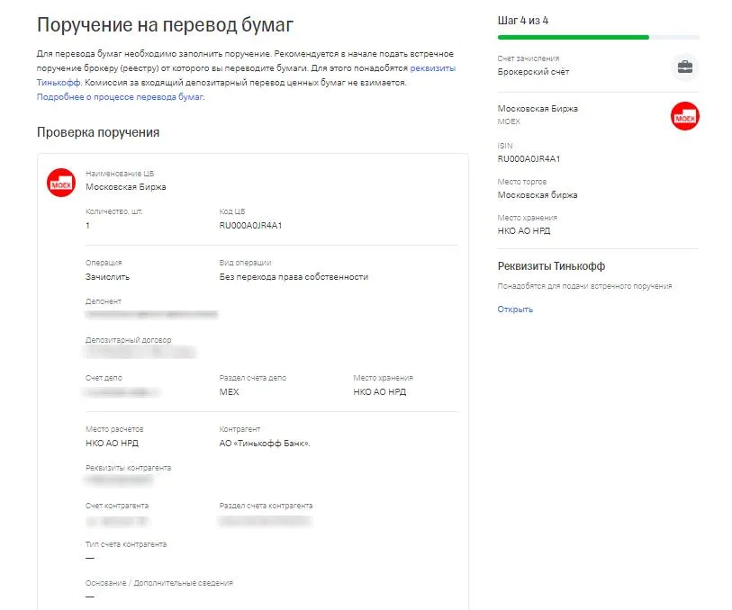Image resolution: width=732 pixels, height=610 pixels.
Task: Open 'Подробнее о процессе перевода бумаг' link
Action: [x=120, y=97]
